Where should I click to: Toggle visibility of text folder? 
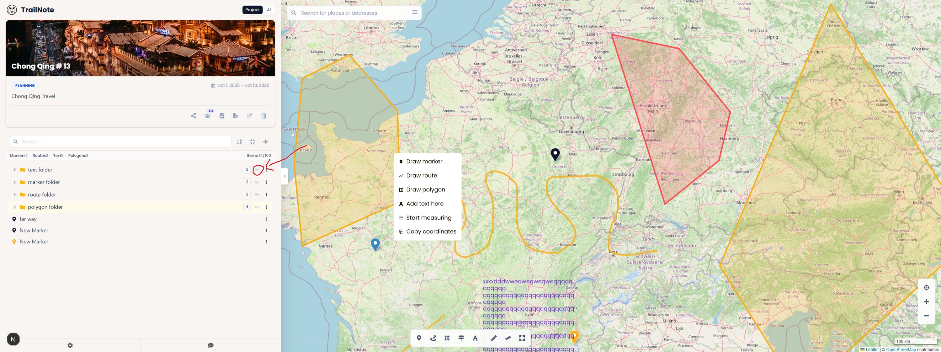pos(257,170)
